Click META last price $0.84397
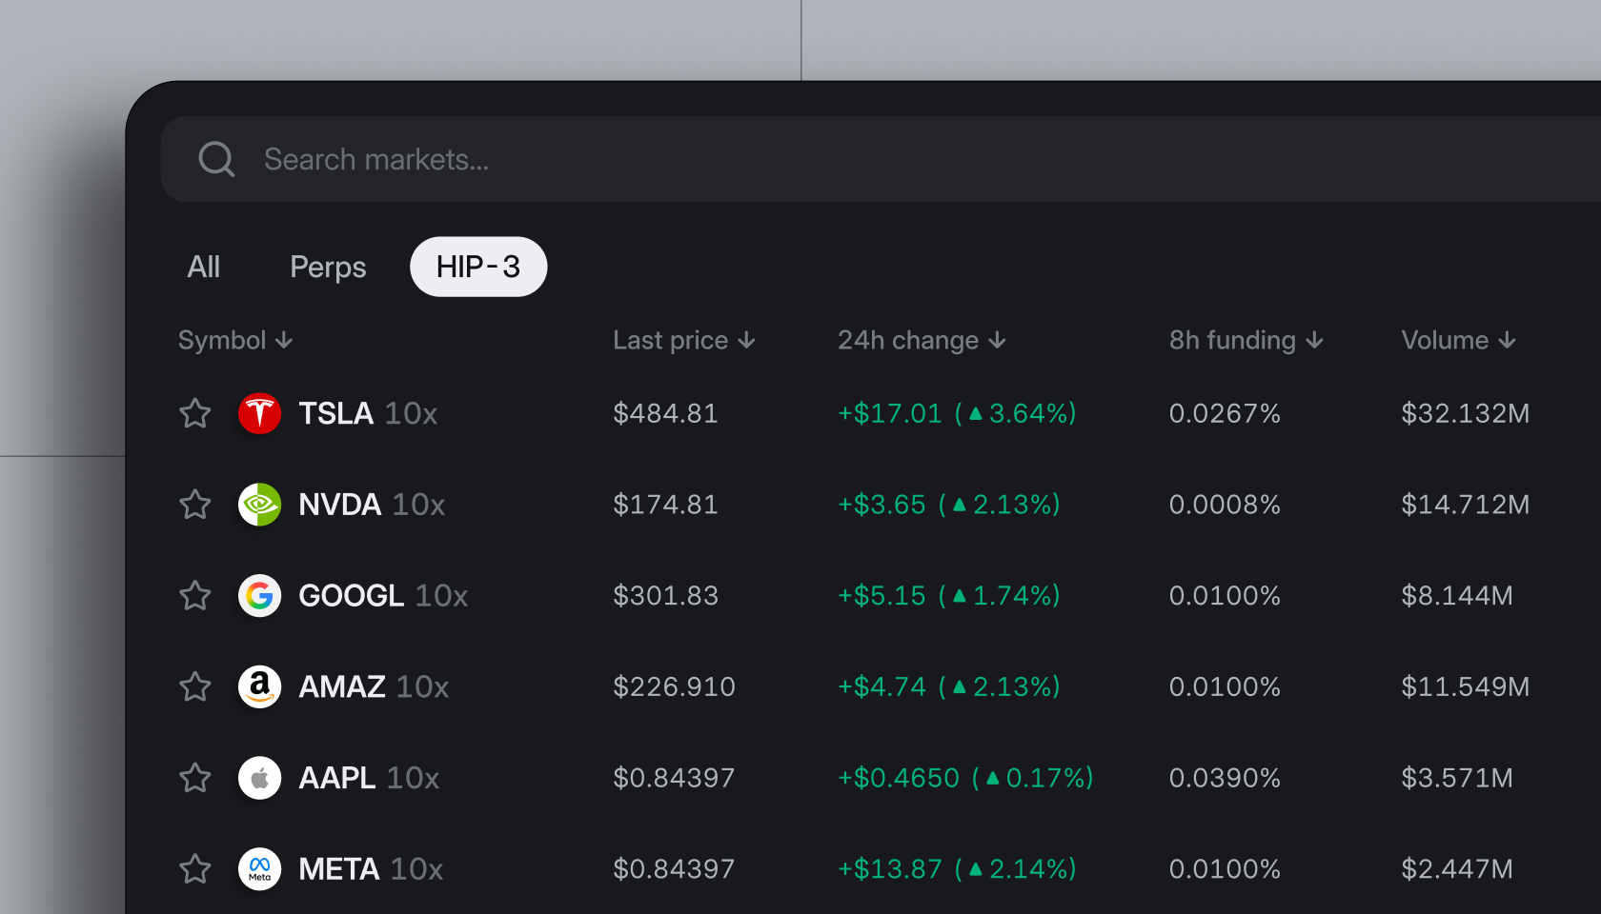The height and width of the screenshot is (914, 1601). (x=674, y=869)
